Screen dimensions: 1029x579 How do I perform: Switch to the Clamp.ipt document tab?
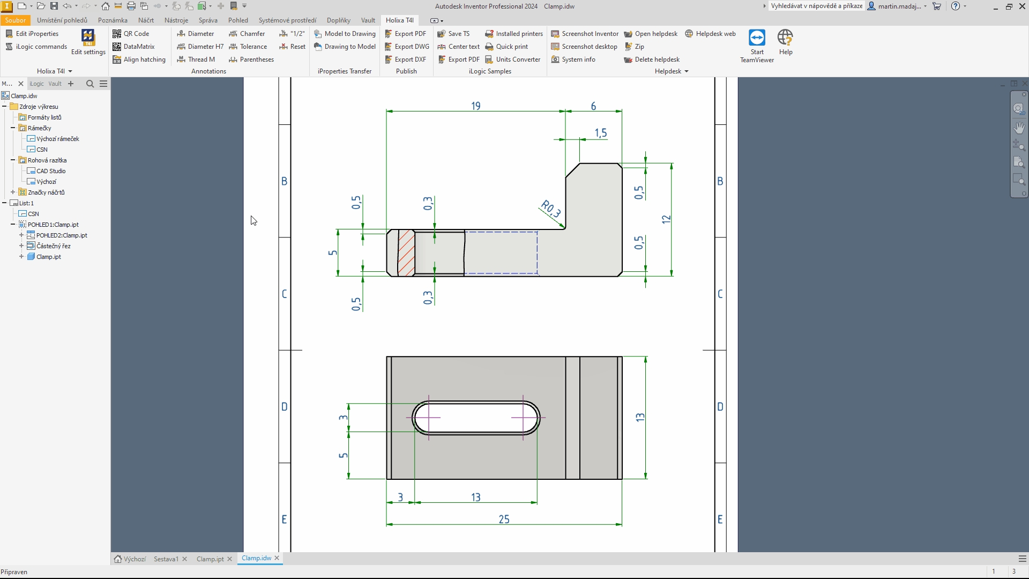(210, 559)
